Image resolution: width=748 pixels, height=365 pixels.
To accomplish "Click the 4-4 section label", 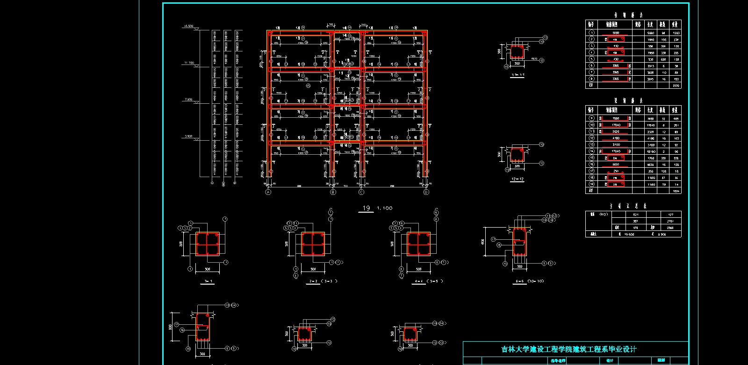I will pyautogui.click(x=418, y=281).
